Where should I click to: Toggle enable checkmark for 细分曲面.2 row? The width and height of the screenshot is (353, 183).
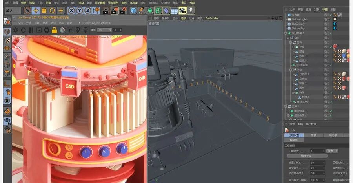click(331, 33)
